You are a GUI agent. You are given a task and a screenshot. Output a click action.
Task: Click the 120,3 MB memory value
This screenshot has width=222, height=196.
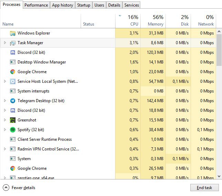coord(155,52)
